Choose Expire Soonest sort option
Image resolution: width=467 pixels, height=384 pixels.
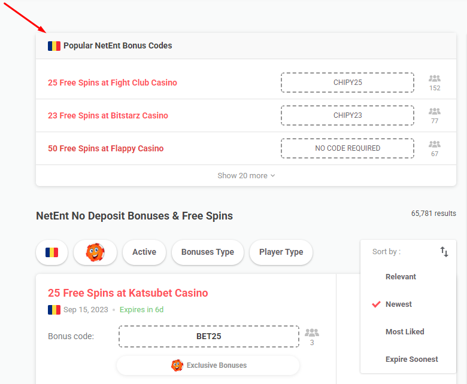pos(411,359)
